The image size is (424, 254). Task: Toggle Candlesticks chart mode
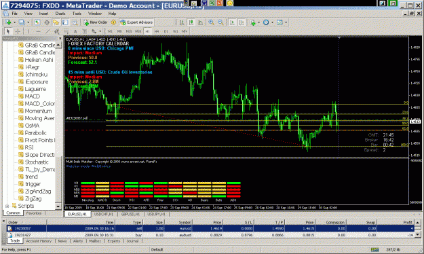pyautogui.click(x=191, y=22)
